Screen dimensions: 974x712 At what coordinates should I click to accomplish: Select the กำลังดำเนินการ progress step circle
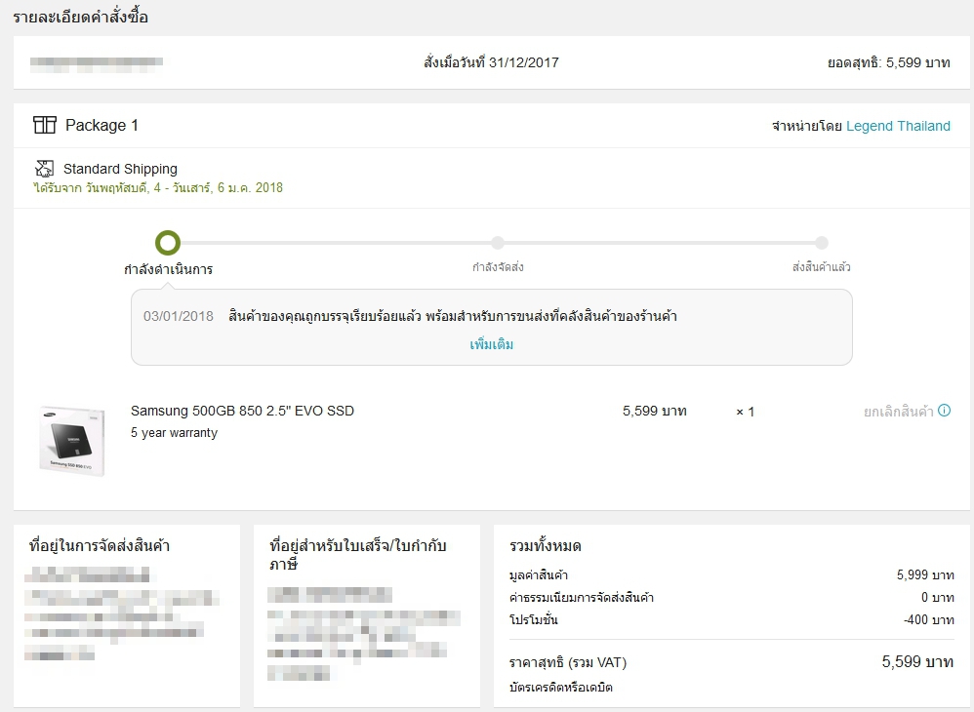(168, 243)
